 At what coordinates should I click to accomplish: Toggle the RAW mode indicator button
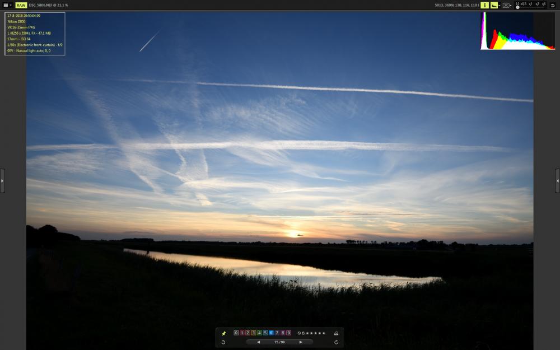point(21,5)
